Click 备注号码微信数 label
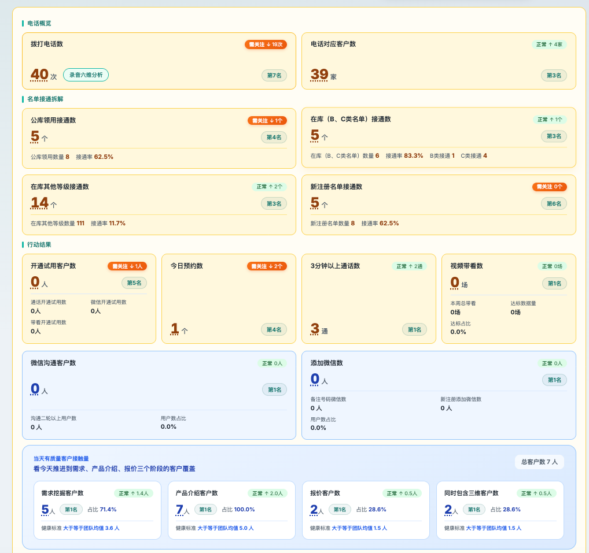 click(328, 399)
